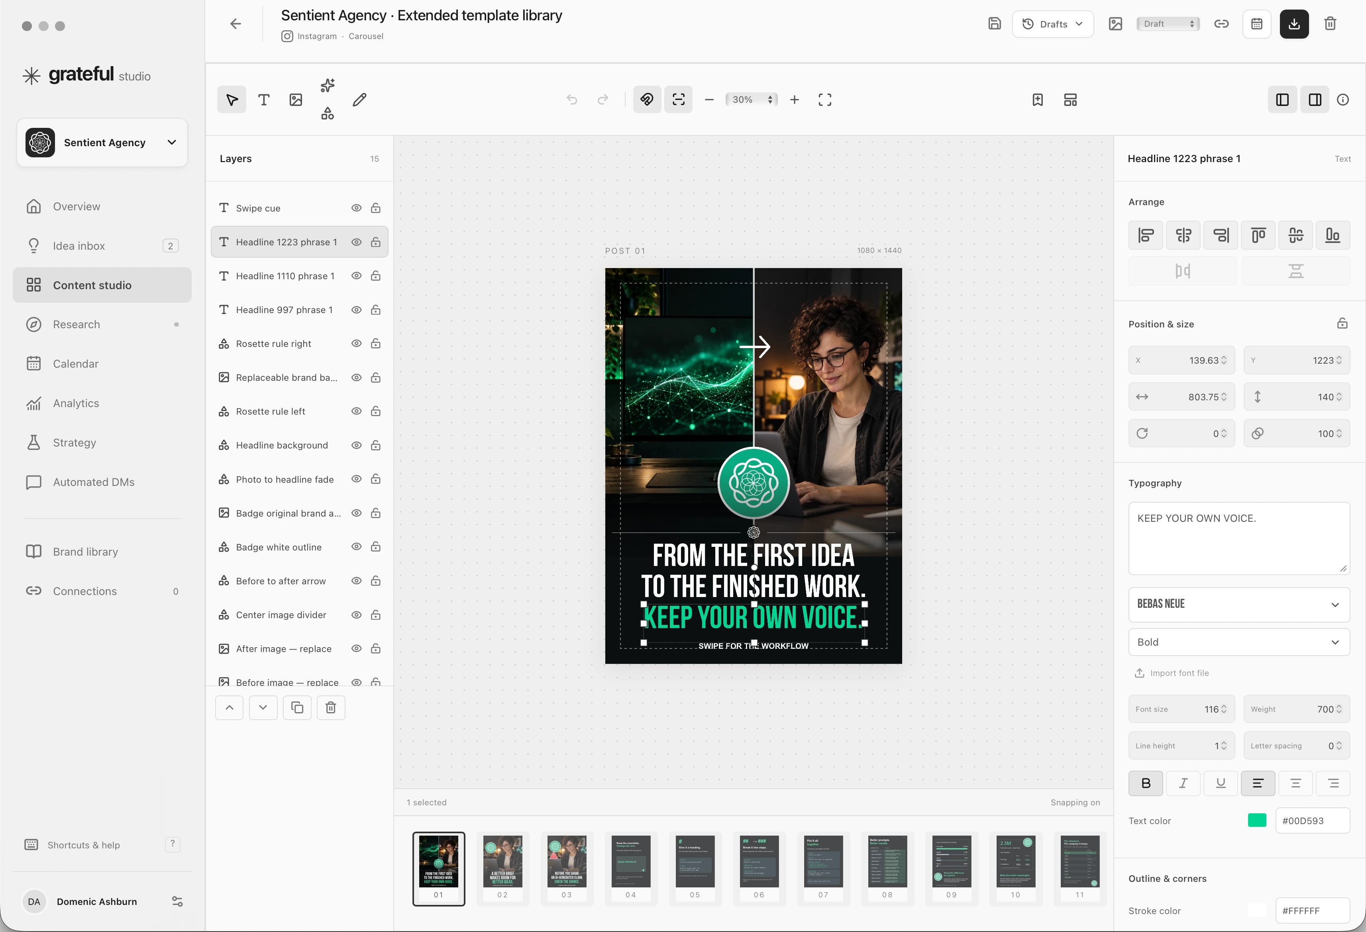Click the copy link icon in header

[x=1221, y=24]
